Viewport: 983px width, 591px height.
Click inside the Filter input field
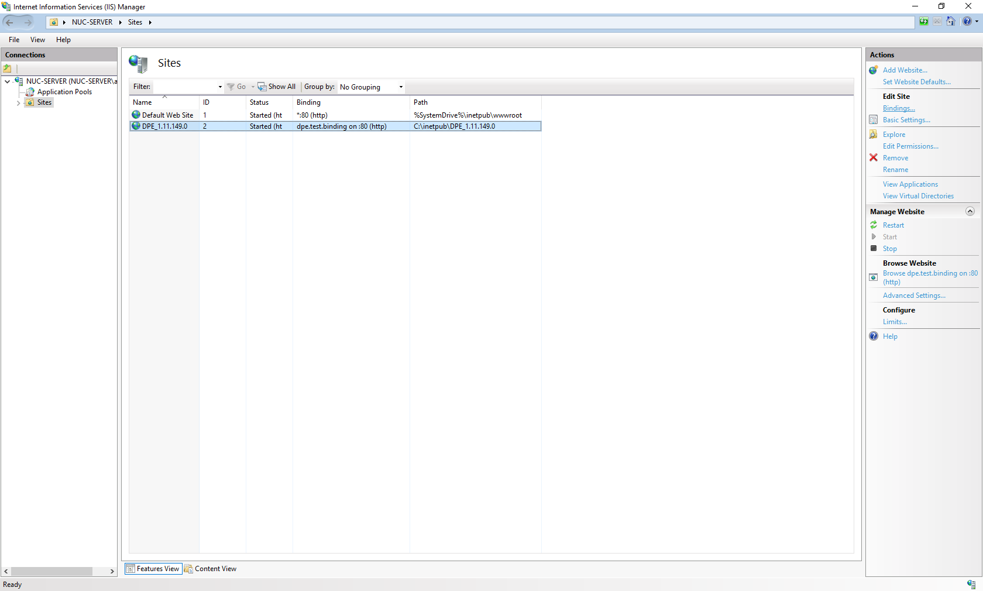tap(185, 87)
